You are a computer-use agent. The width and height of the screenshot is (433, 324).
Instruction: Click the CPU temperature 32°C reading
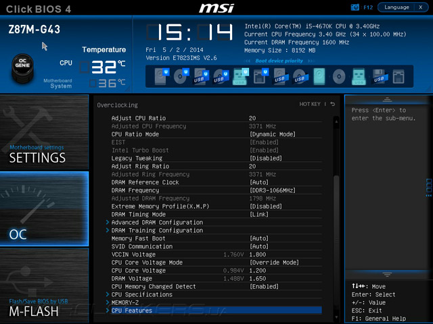(103, 67)
